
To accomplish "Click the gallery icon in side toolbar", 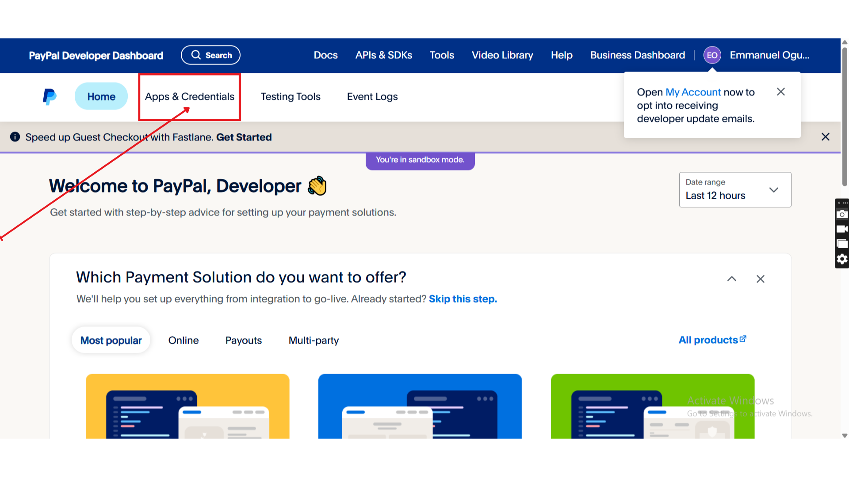I will [842, 244].
